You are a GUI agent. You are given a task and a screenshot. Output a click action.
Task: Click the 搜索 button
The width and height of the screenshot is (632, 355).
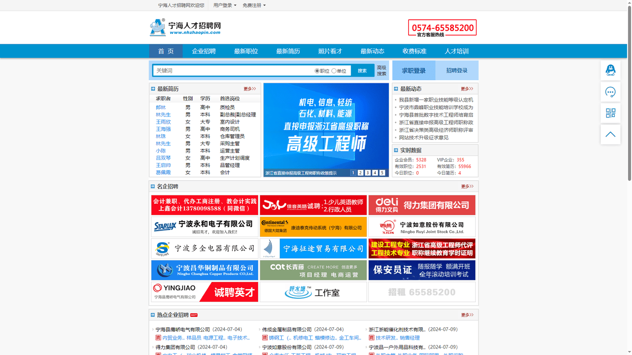tap(362, 71)
